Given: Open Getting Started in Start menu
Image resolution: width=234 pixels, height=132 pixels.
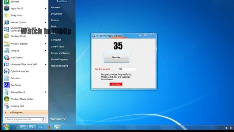Looking at the screenshot, I should (25, 92).
